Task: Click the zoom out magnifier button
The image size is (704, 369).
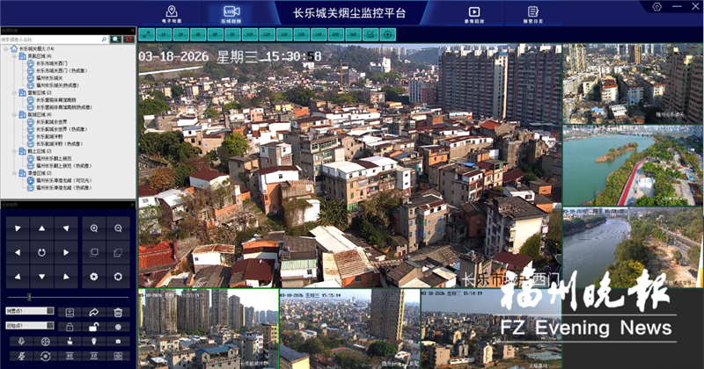Action: click(118, 228)
